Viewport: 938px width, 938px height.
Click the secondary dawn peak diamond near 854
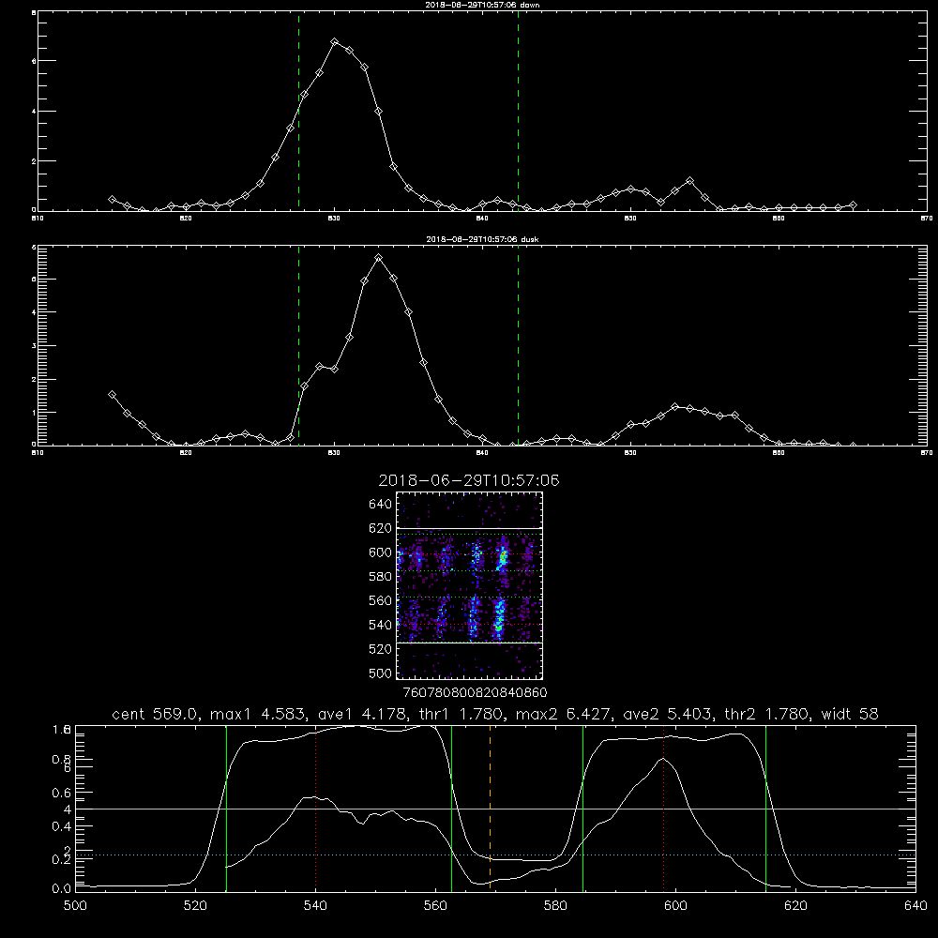689,181
